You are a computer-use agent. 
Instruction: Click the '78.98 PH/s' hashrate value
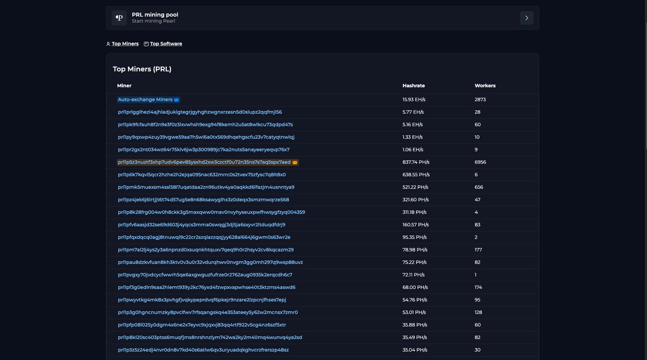click(415, 250)
